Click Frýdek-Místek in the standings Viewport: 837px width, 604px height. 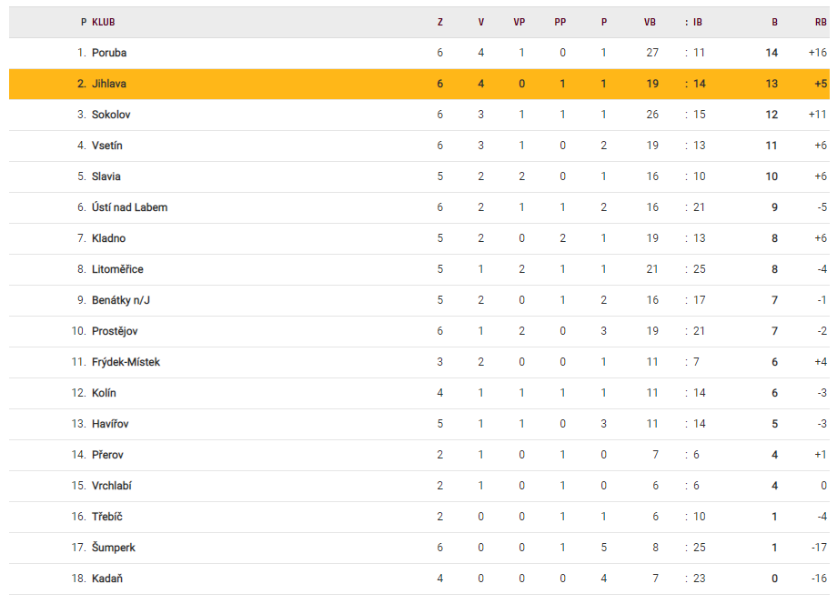click(126, 362)
